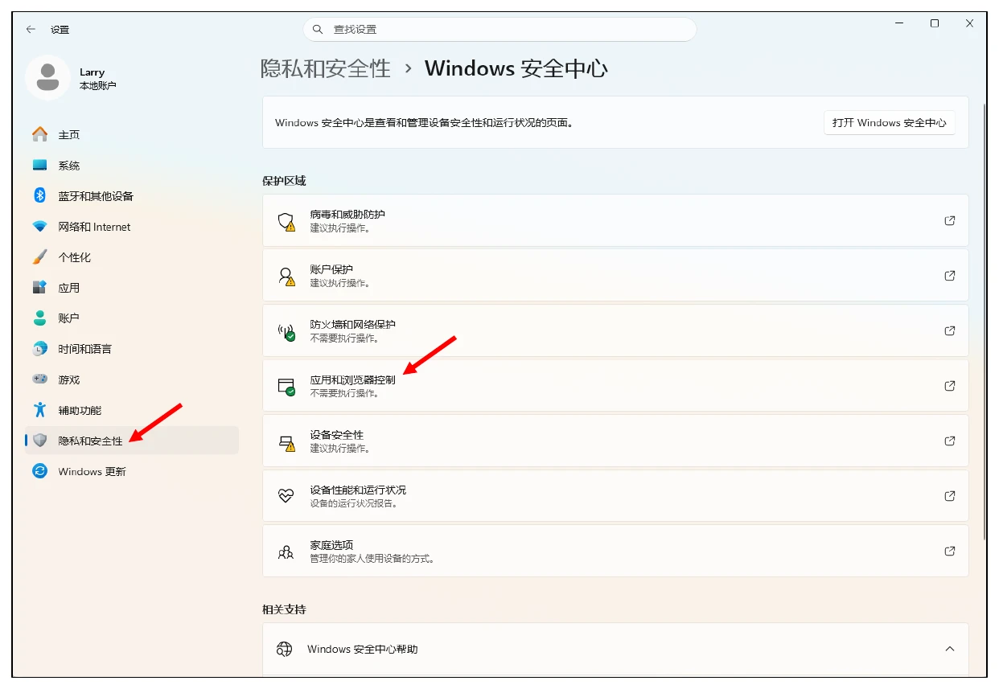Open 应用和浏览器控制 protection area

(615, 386)
